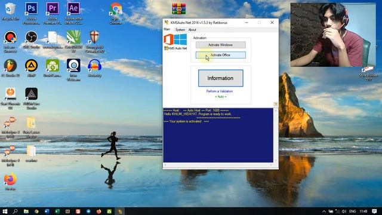Viewport: 382px width, 215px height.
Task: Close the KMSAuto Net window
Action: [x=272, y=23]
